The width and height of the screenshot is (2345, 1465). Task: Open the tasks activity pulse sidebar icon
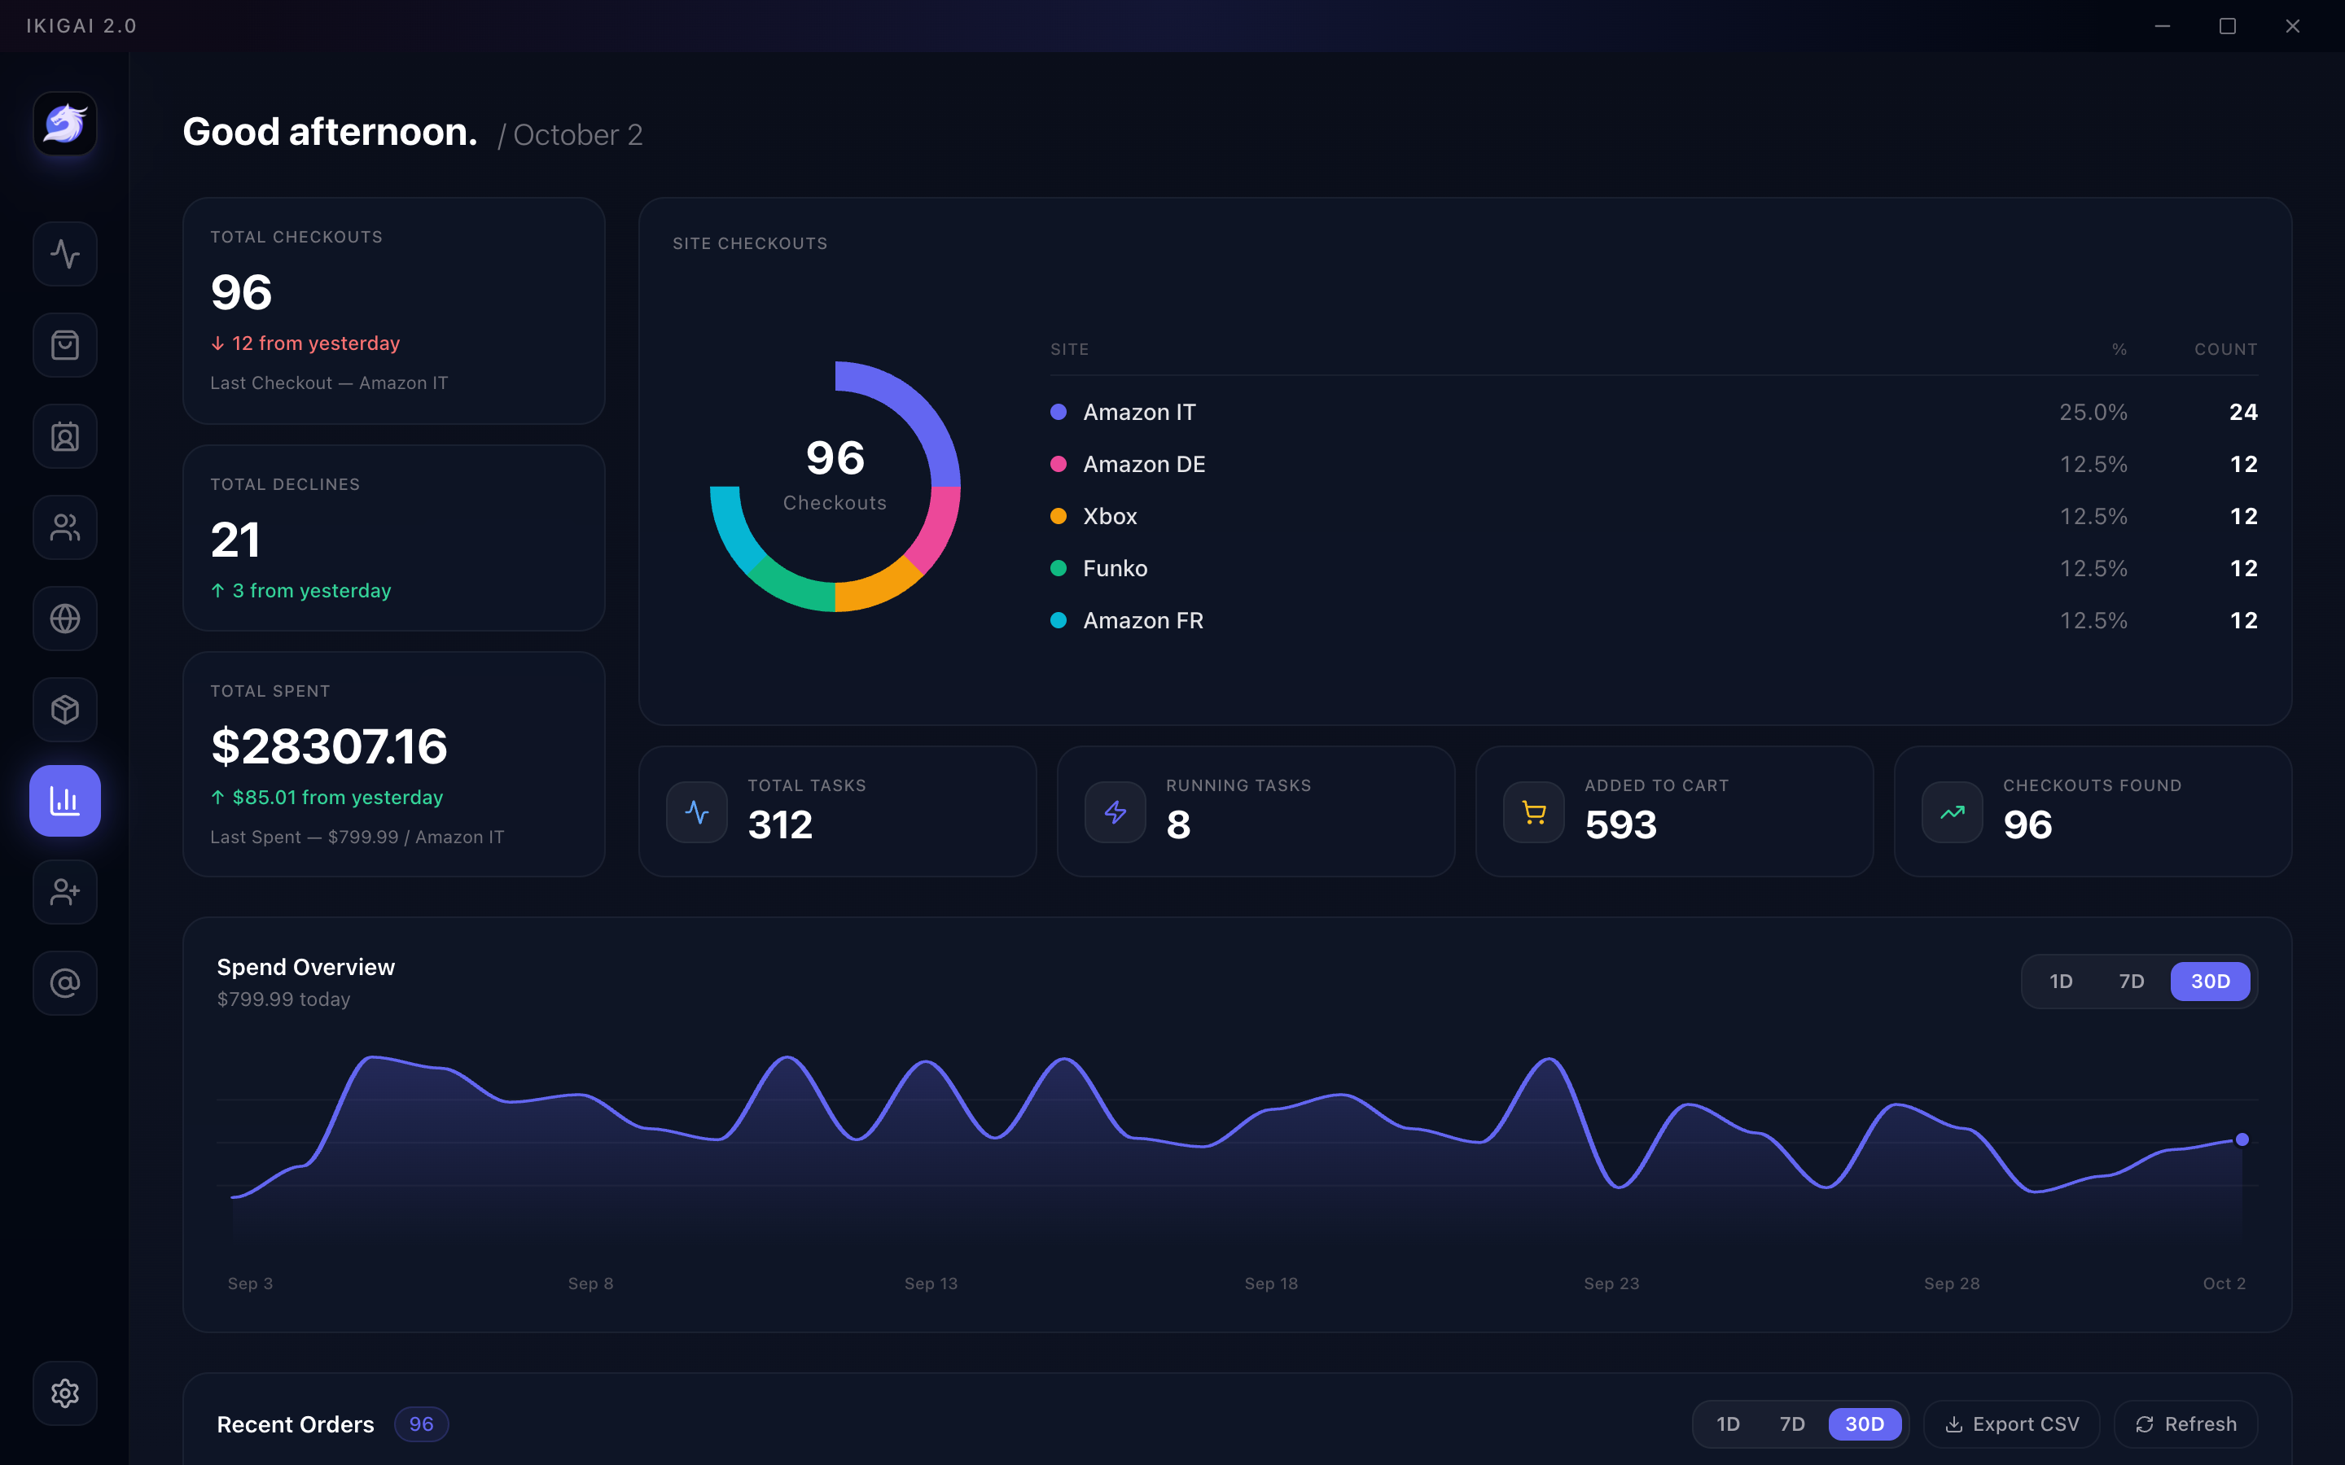tap(65, 254)
